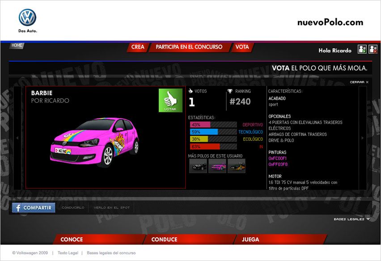Click the Tecnológico 59% bar
This screenshot has height=261, width=381.
click(x=213, y=132)
